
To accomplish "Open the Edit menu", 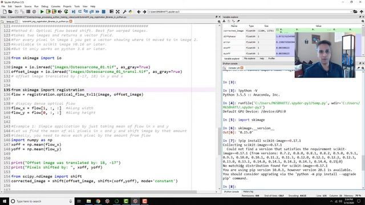I will [x=10, y=6].
